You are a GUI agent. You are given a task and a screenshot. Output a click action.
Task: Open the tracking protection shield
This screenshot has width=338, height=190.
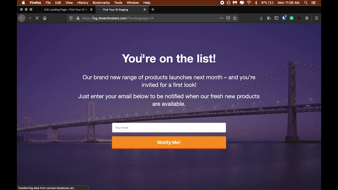pos(71,18)
